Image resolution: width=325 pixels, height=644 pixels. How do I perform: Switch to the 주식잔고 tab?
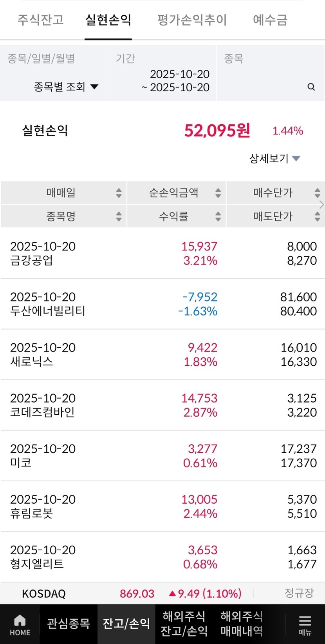(x=40, y=20)
